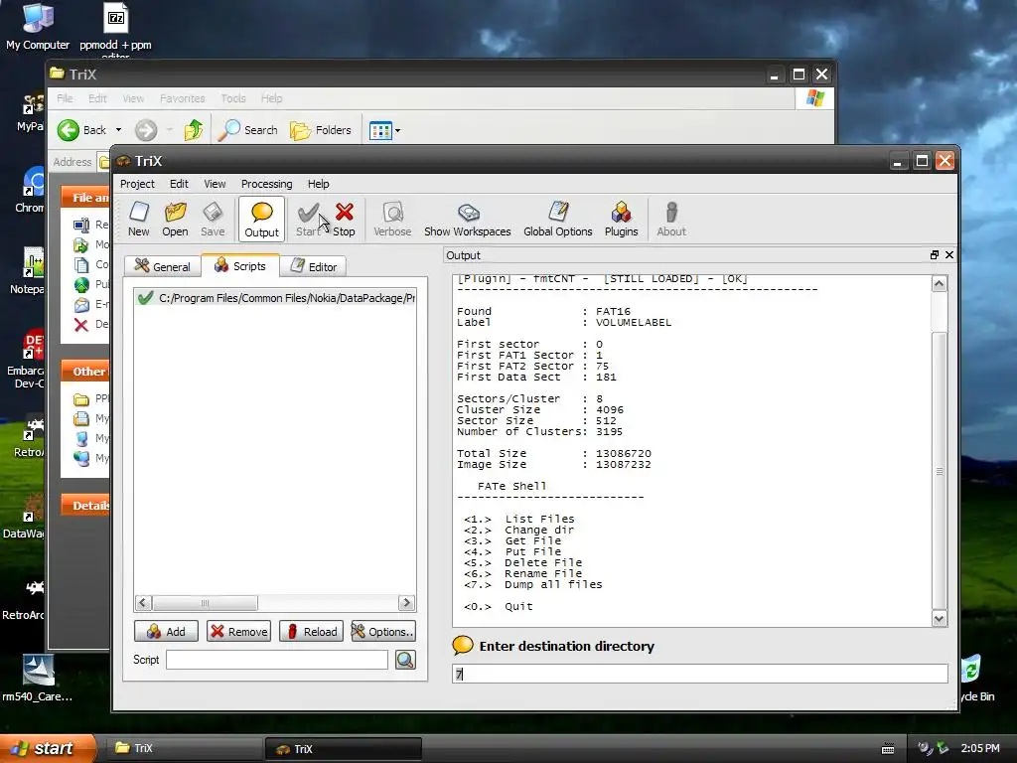The width and height of the screenshot is (1017, 763).
Task: Open the Processing menu
Action: (x=266, y=184)
